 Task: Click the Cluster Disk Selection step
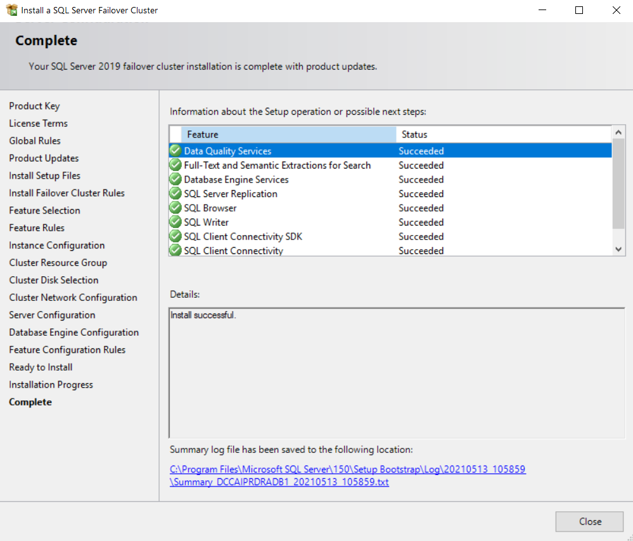[53, 280]
